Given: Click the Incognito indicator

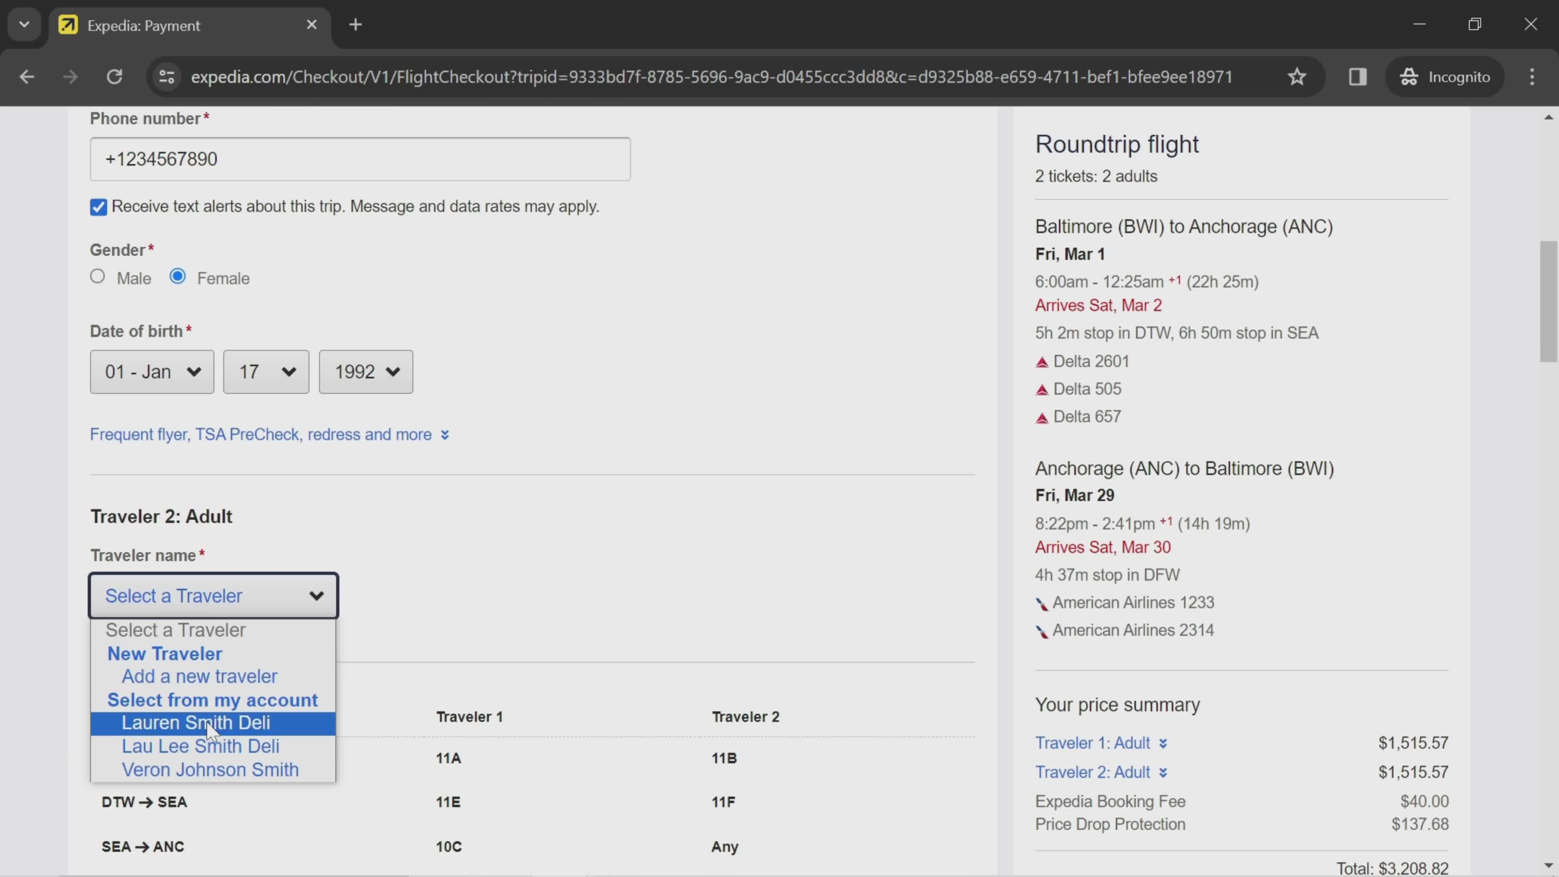Looking at the screenshot, I should [x=1445, y=77].
